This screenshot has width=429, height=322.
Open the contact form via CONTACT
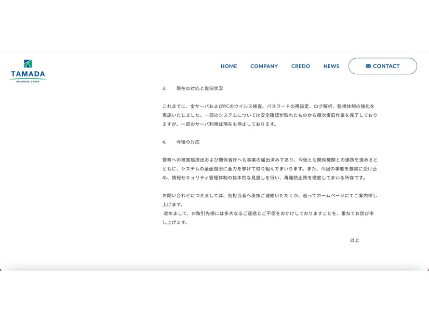[383, 66]
